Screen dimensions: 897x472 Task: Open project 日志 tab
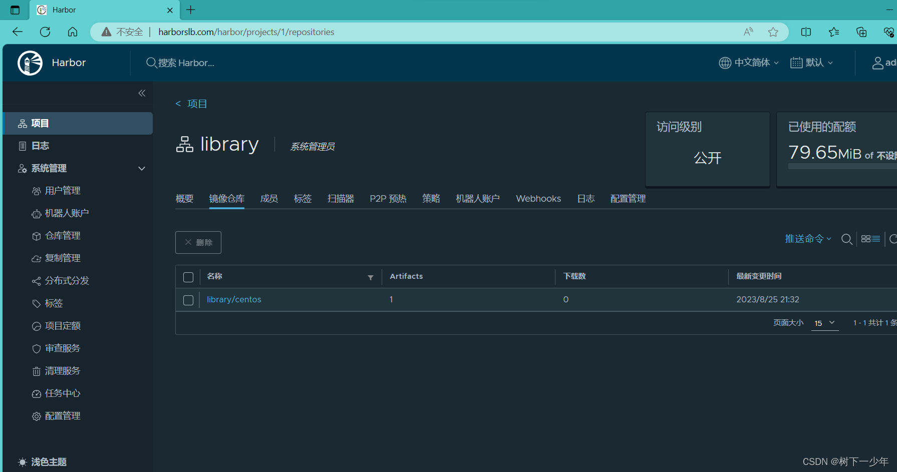(x=585, y=199)
